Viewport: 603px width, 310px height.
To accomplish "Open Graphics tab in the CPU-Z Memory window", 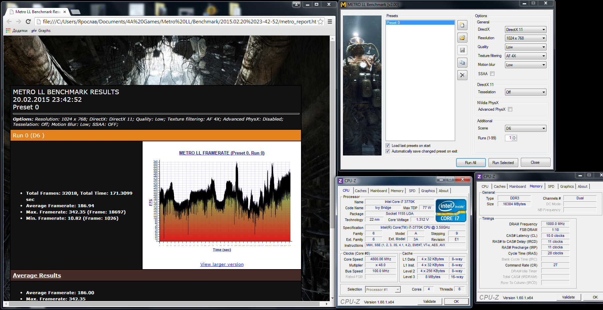I will click(567, 186).
